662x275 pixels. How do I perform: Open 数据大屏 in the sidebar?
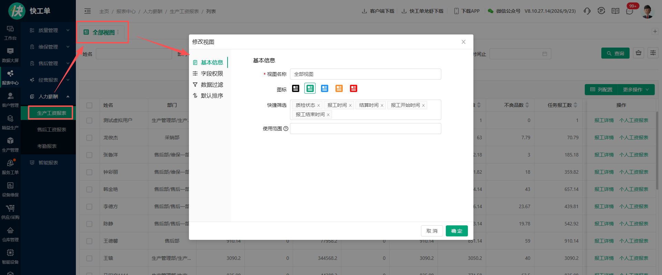10,55
